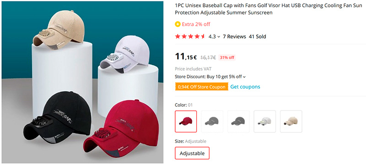
Task: Click the yellow coin icon beside Extra 2% off
Action: (x=178, y=24)
